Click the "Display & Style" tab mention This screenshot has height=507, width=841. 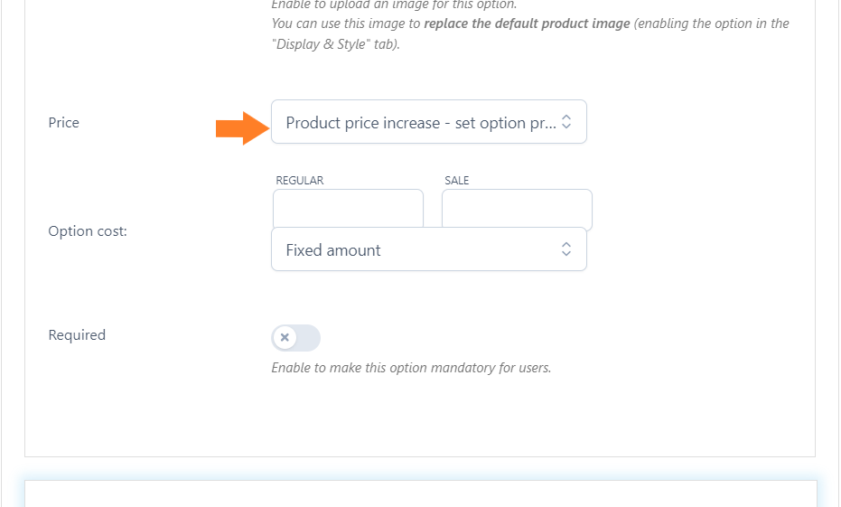pos(335,44)
